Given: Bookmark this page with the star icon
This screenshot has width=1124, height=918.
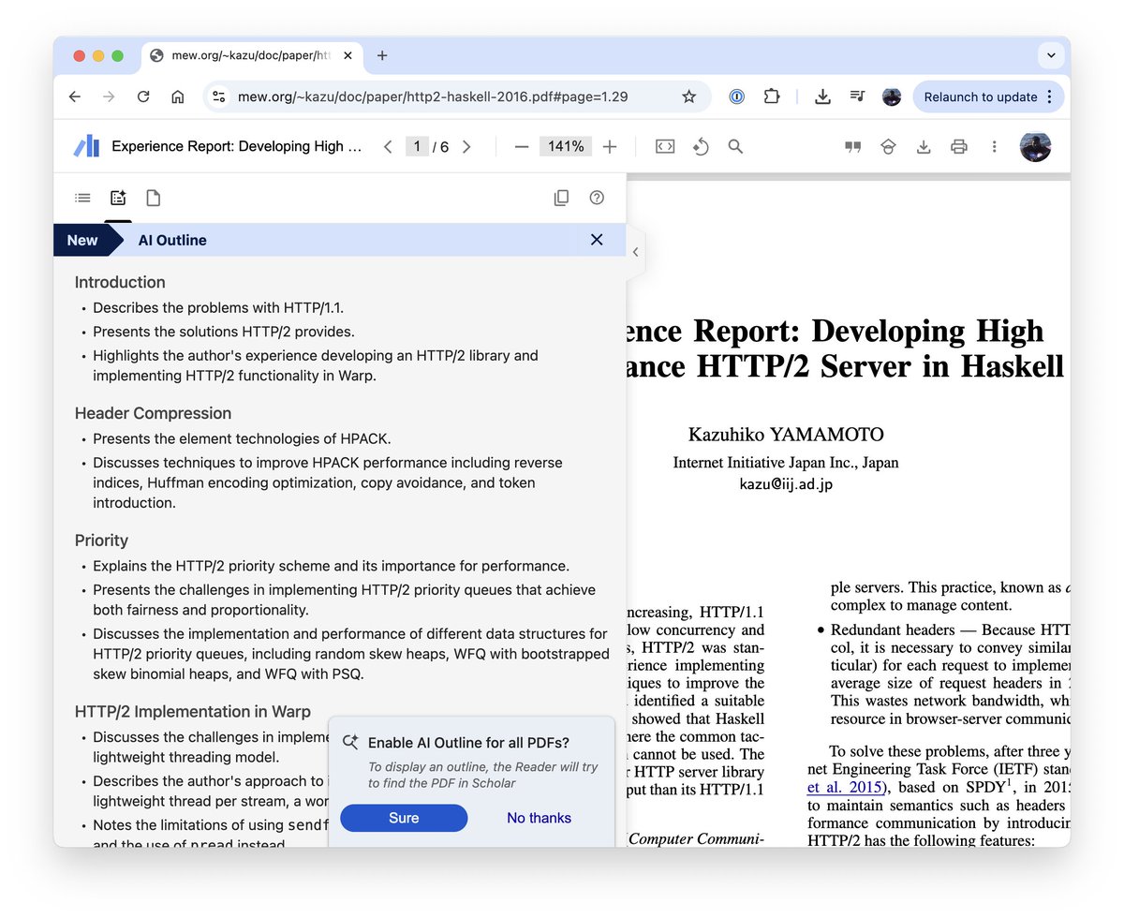Looking at the screenshot, I should point(688,96).
